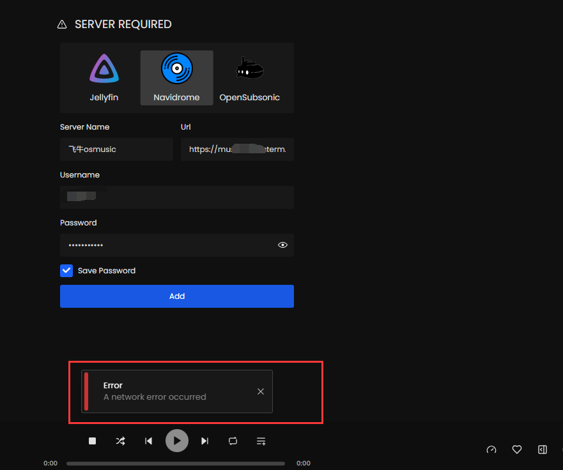Select the Jellyfin server type
This screenshot has height=470, width=563.
[x=104, y=78]
